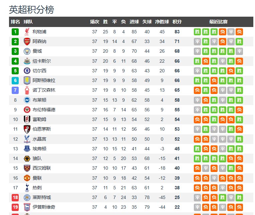
Task: Click the Manchester United crest icon
Action: point(27,178)
